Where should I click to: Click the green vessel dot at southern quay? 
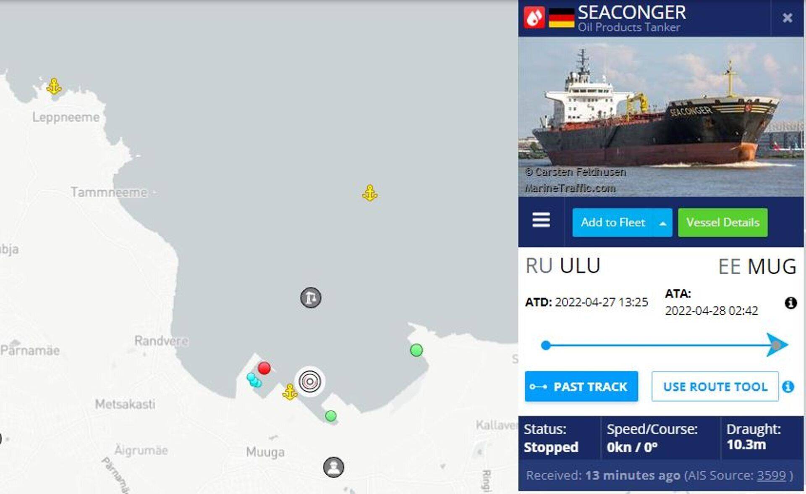tap(331, 416)
